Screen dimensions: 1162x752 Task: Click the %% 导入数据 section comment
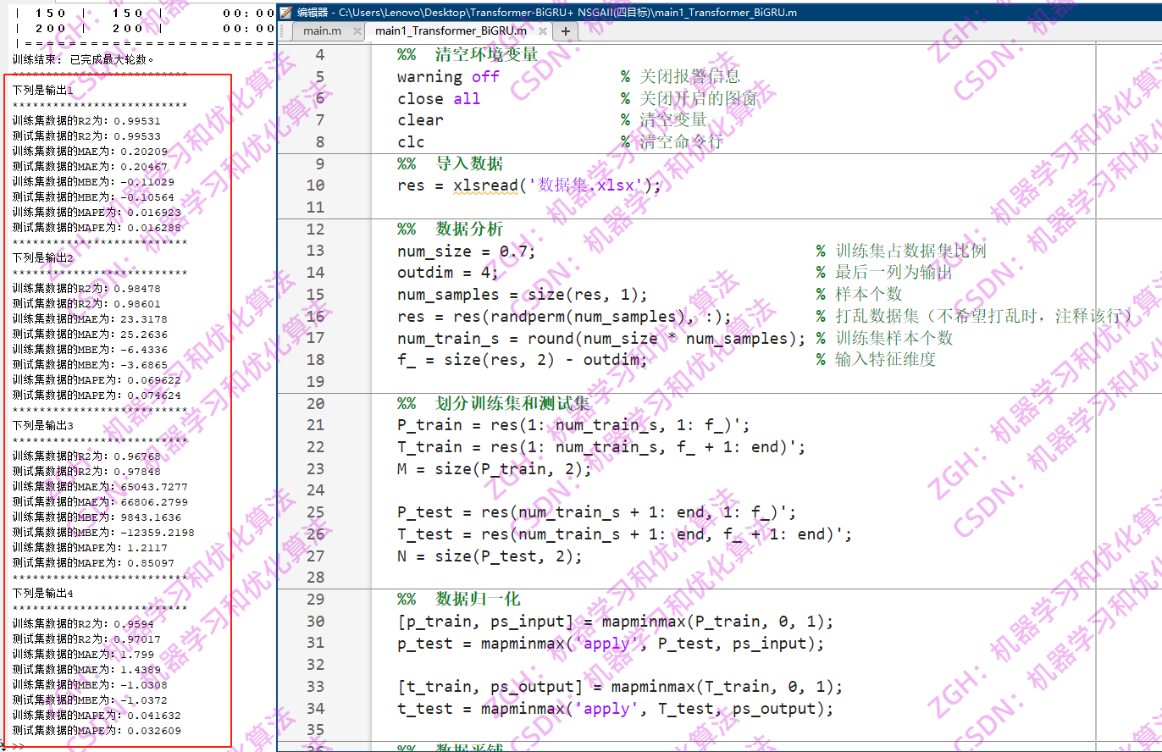[450, 163]
